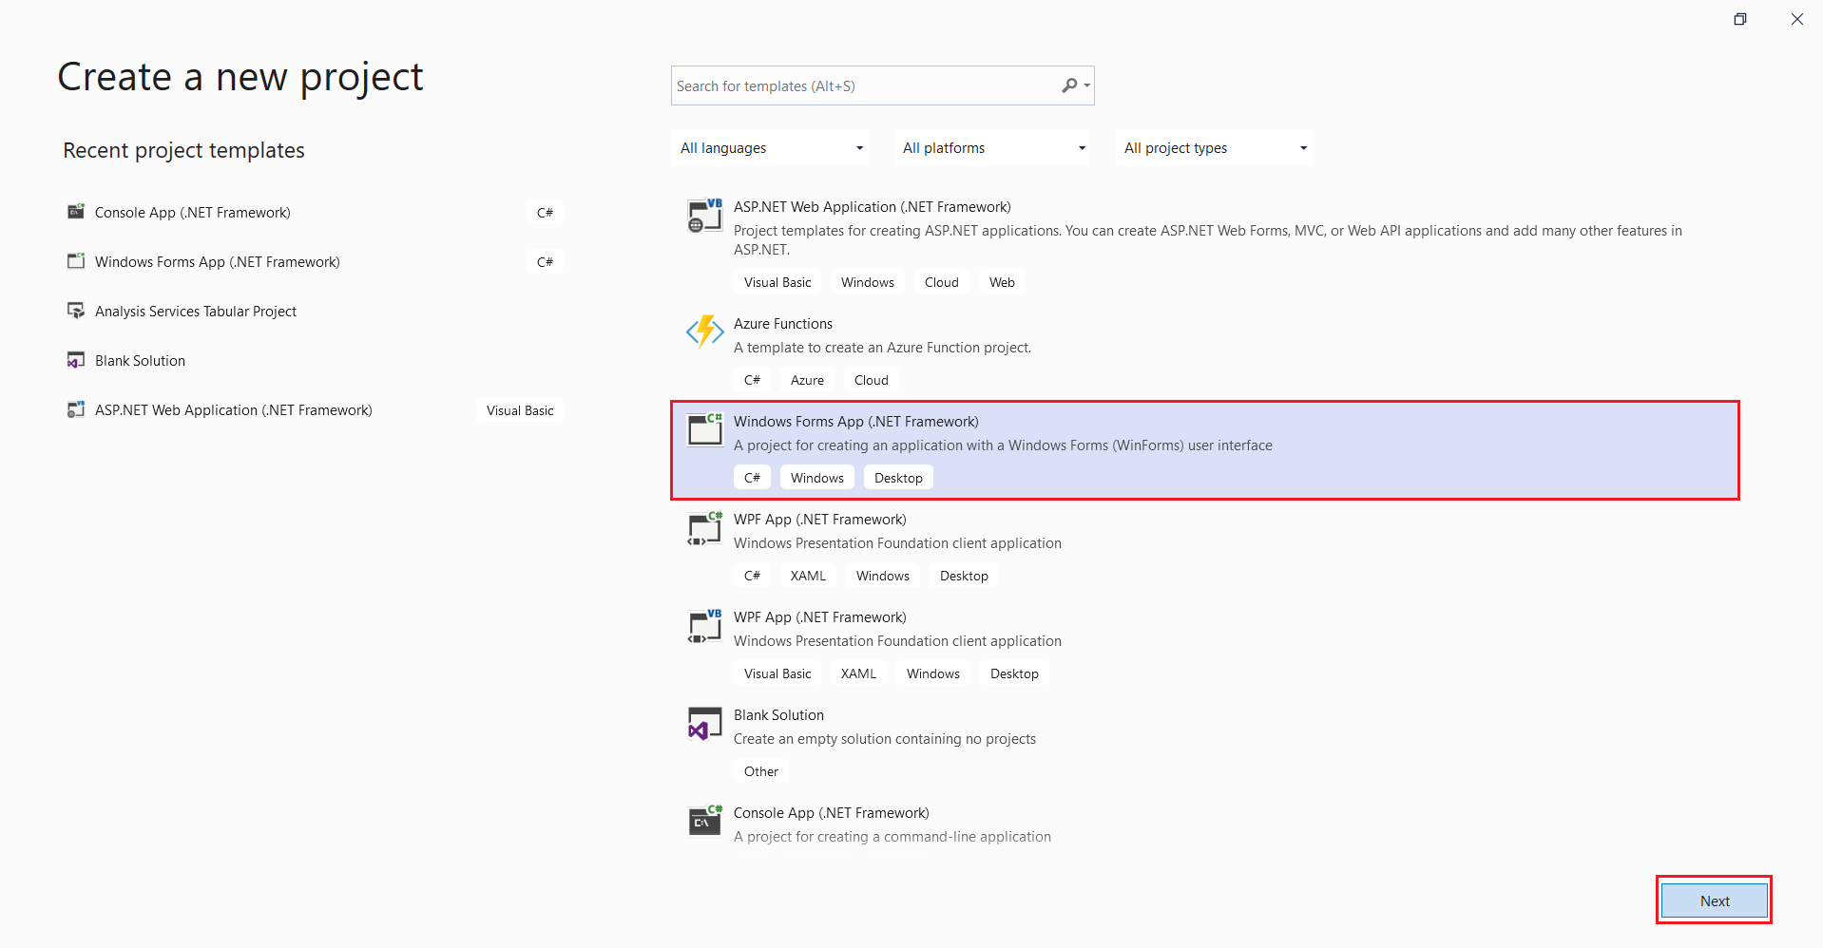Select the highlighted Windows Forms App title

point(855,422)
